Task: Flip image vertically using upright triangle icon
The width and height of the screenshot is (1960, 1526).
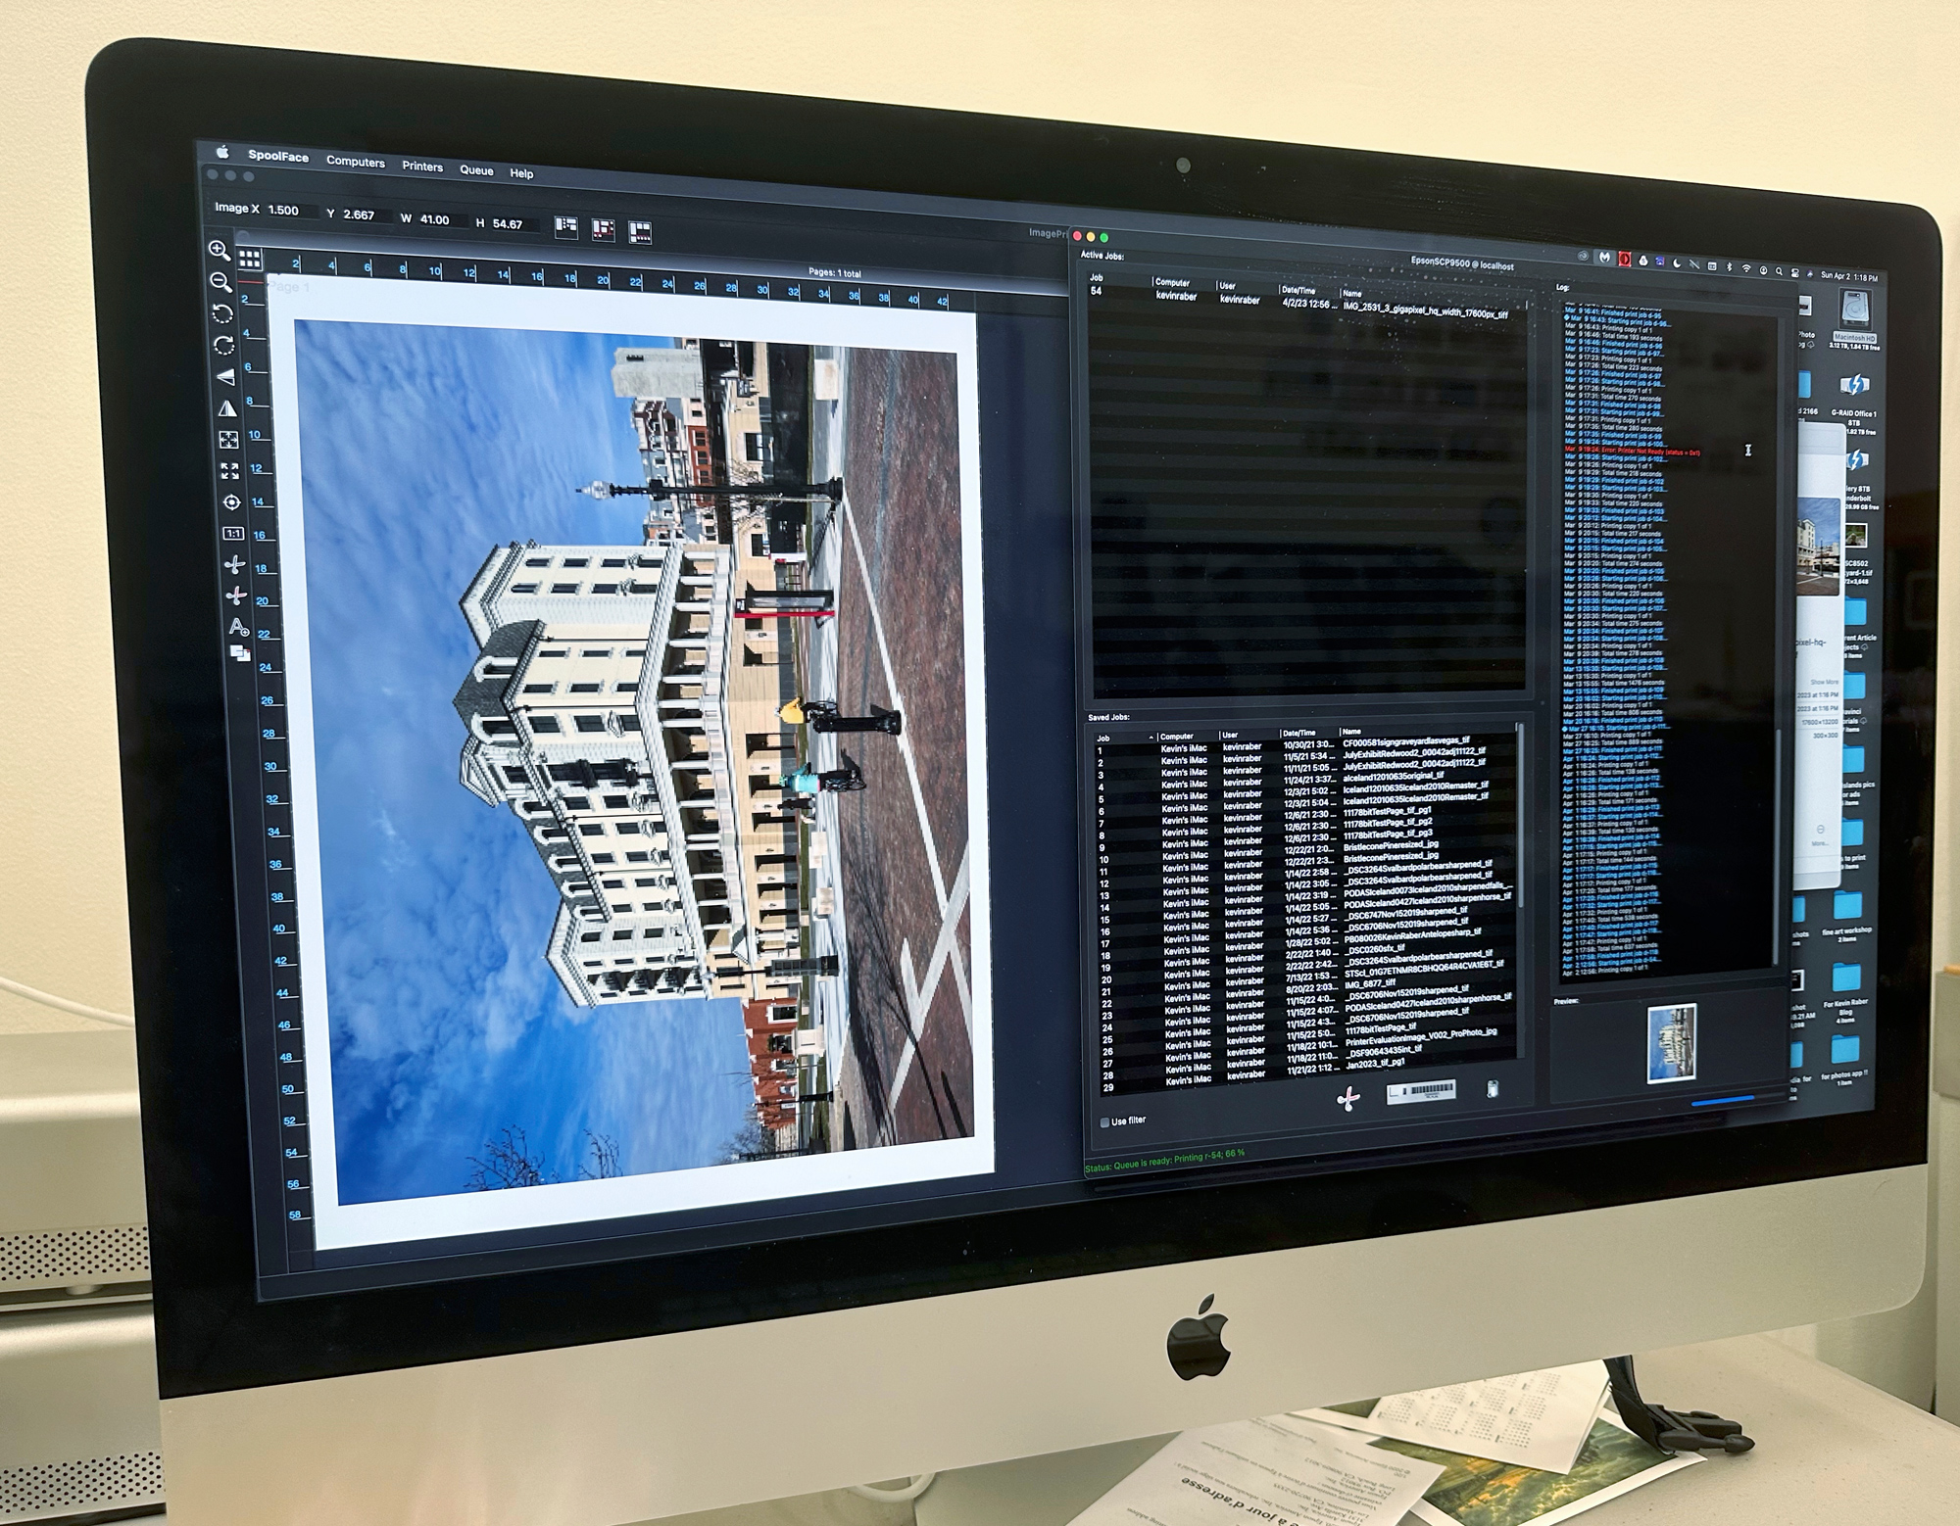Action: click(x=227, y=408)
